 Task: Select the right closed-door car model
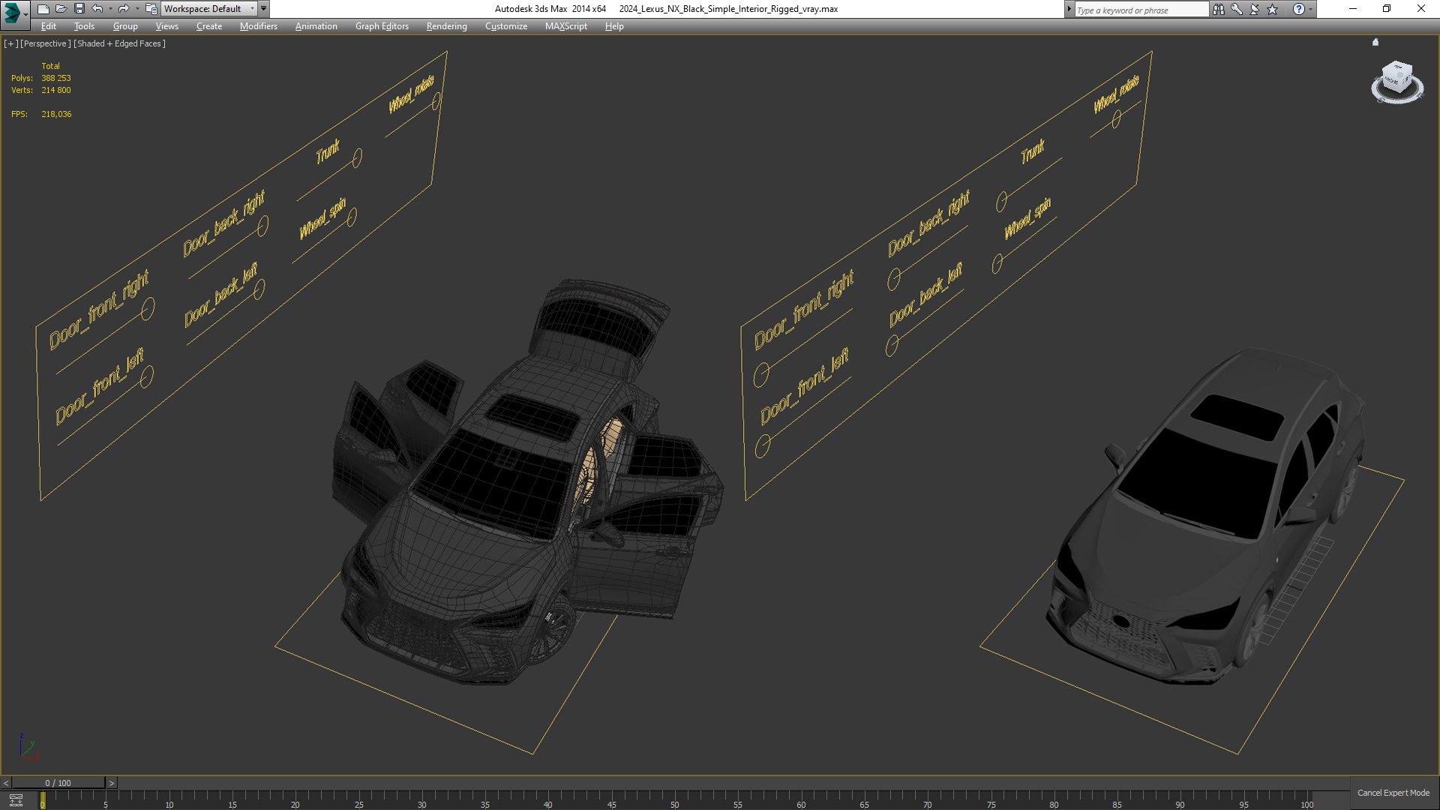tap(1200, 517)
